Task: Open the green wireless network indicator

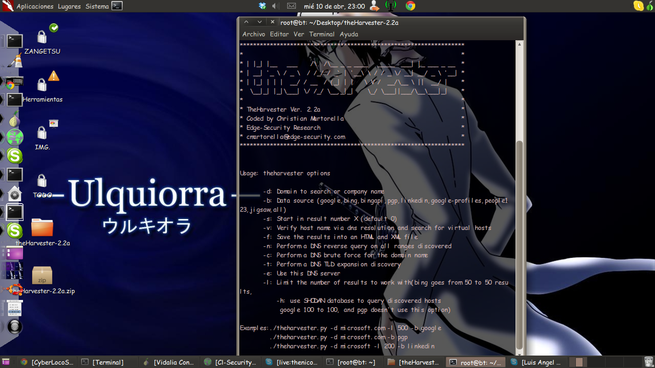Action: [x=391, y=6]
